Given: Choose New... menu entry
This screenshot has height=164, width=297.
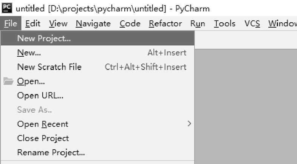Looking at the screenshot, I should [x=97, y=53].
